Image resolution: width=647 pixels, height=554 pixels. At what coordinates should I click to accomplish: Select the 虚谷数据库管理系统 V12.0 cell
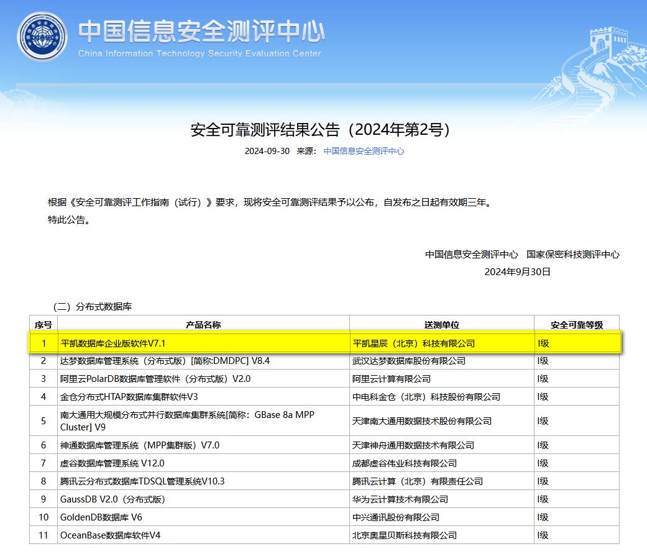[203, 463]
